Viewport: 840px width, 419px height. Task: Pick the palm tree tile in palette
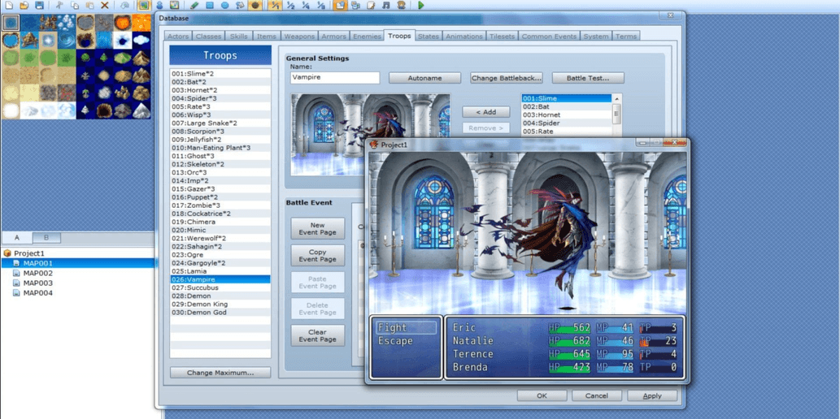point(85,93)
